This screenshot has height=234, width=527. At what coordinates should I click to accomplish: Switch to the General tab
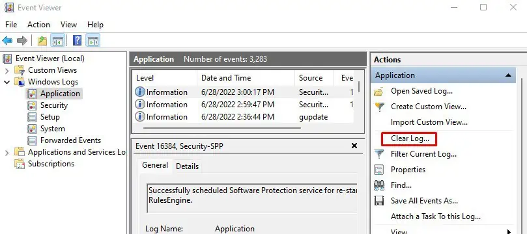tap(155, 165)
